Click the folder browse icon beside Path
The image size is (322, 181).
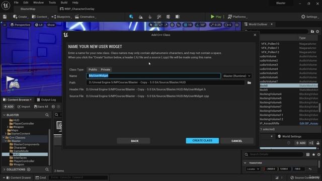coord(249,82)
